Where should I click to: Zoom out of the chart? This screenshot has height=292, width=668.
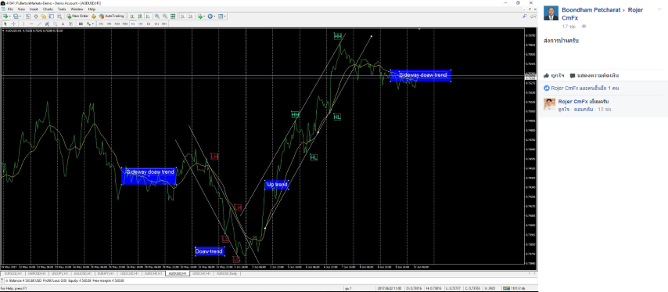coord(165,16)
